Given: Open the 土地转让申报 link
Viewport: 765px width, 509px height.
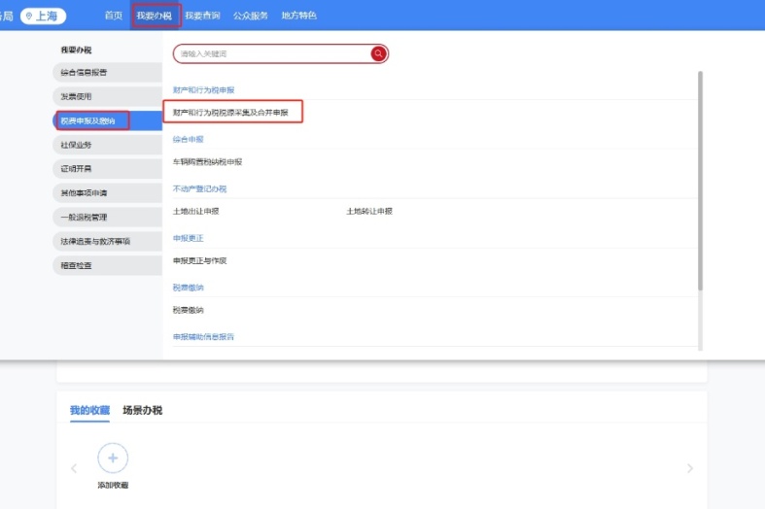Looking at the screenshot, I should pyautogui.click(x=369, y=211).
